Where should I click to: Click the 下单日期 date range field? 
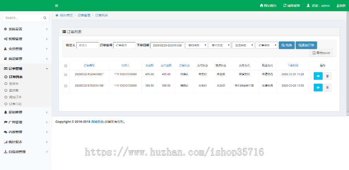pyautogui.click(x=167, y=45)
